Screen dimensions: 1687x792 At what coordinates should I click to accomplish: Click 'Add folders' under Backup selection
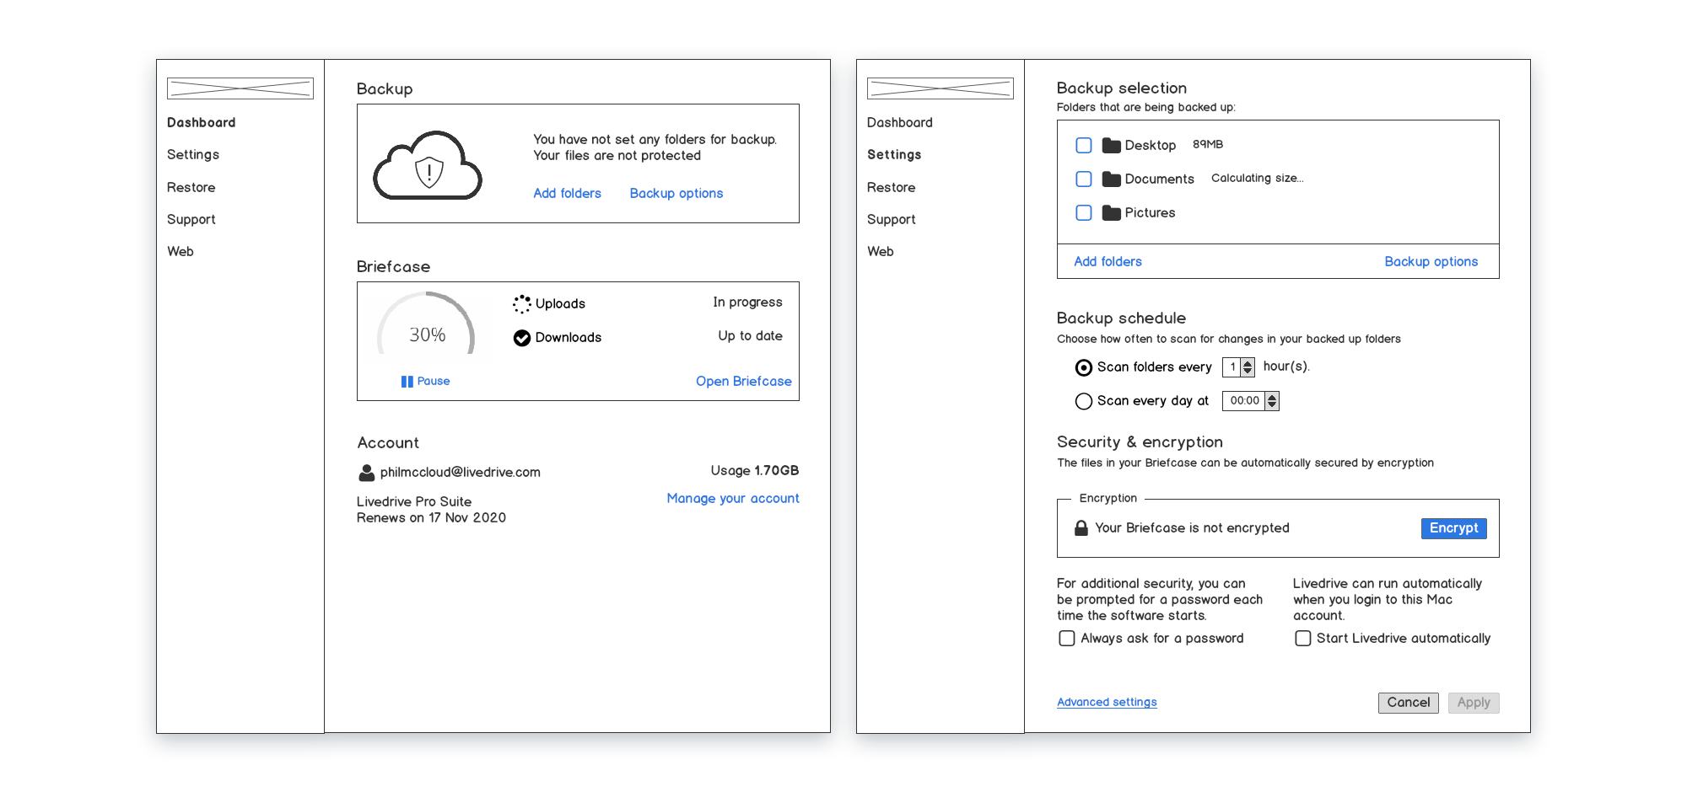[x=1108, y=262]
